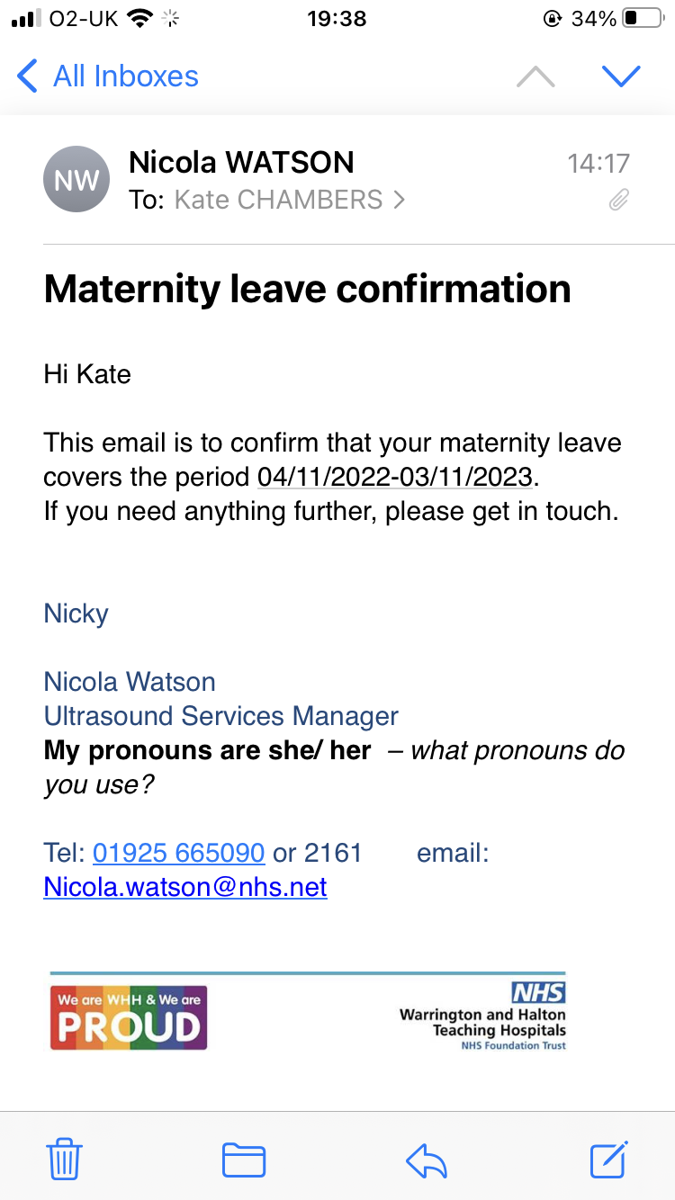Go to previous message with up arrow
The height and width of the screenshot is (1200, 675).
click(536, 77)
